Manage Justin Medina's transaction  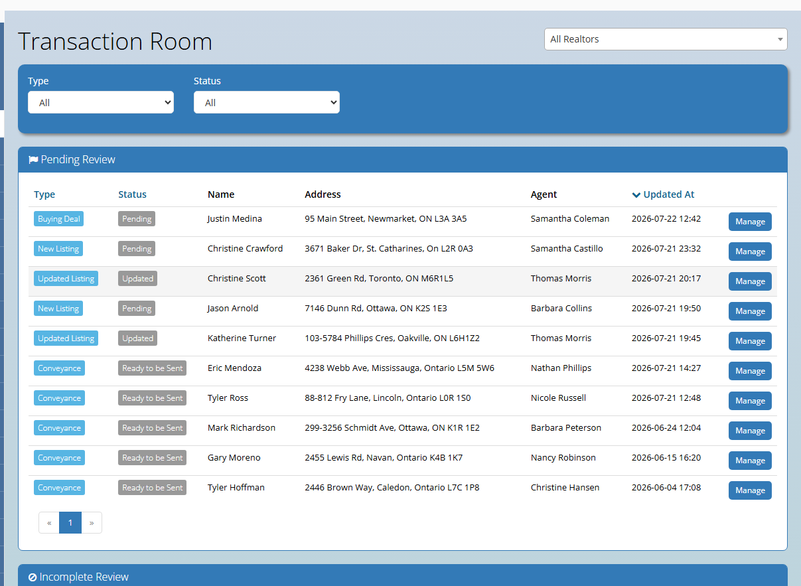(x=750, y=222)
